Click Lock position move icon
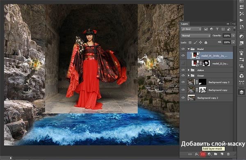Viewport: 246px width, 160px height. (x=200, y=42)
